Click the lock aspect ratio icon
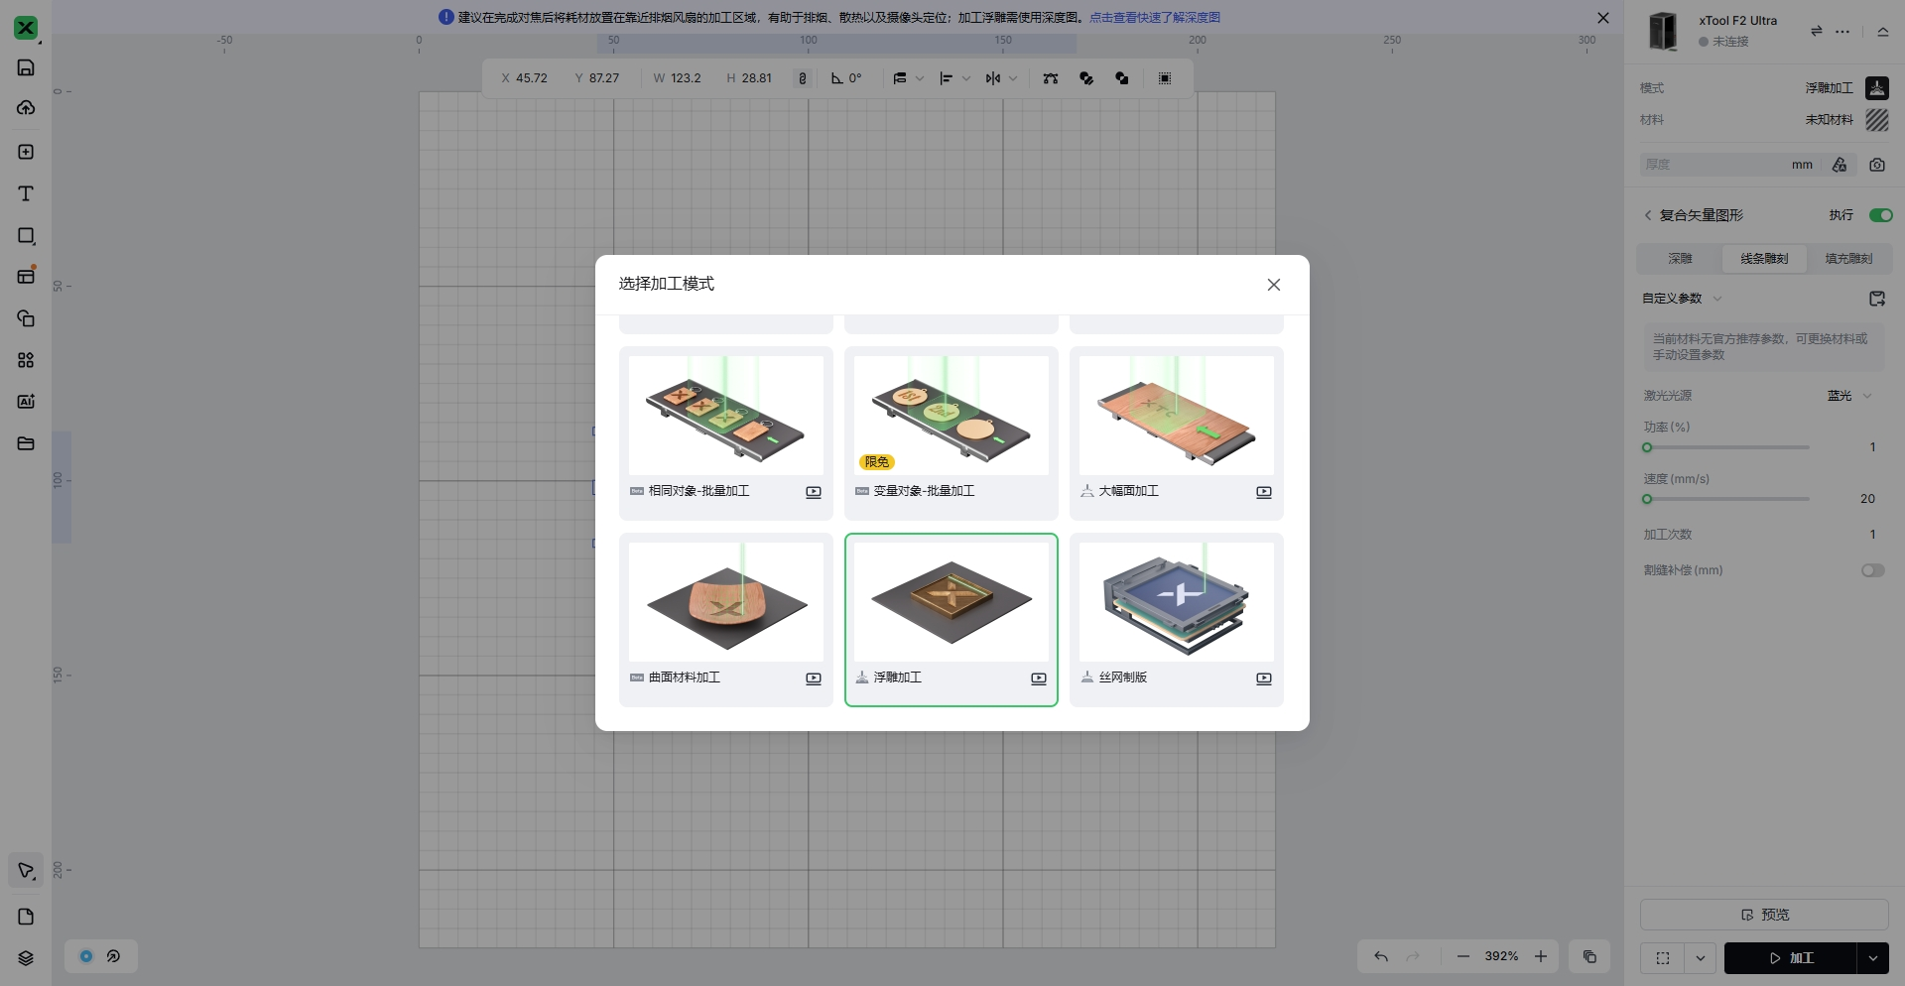 pyautogui.click(x=803, y=78)
